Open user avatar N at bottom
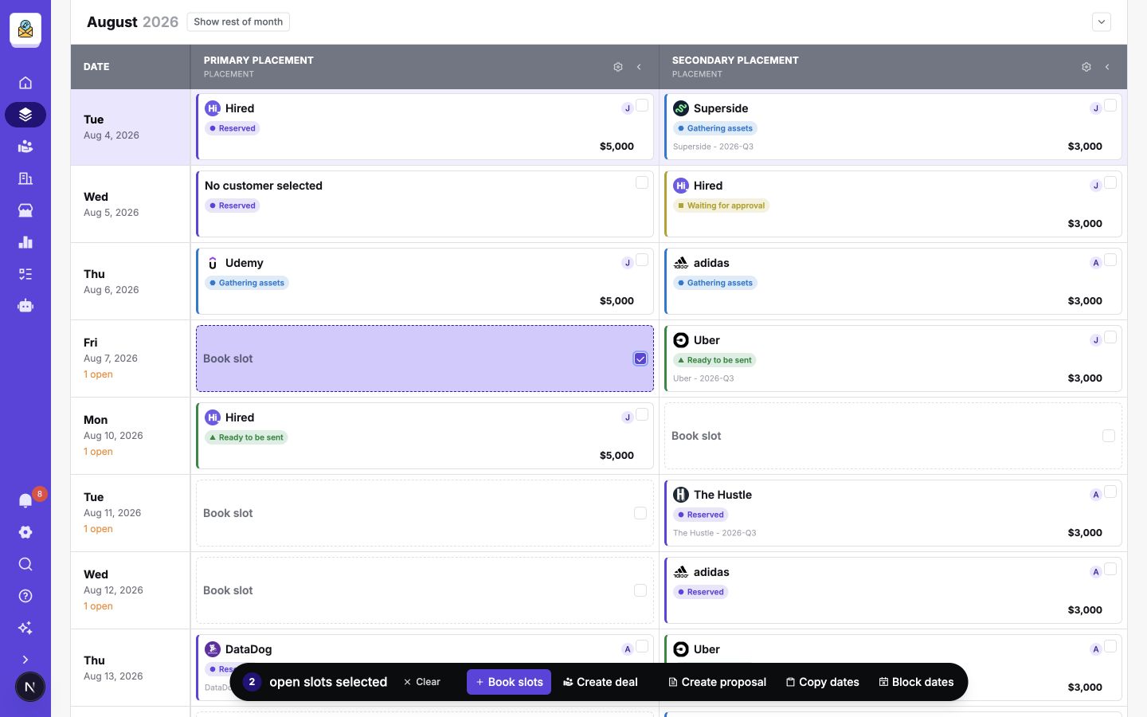1147x717 pixels. click(30, 687)
